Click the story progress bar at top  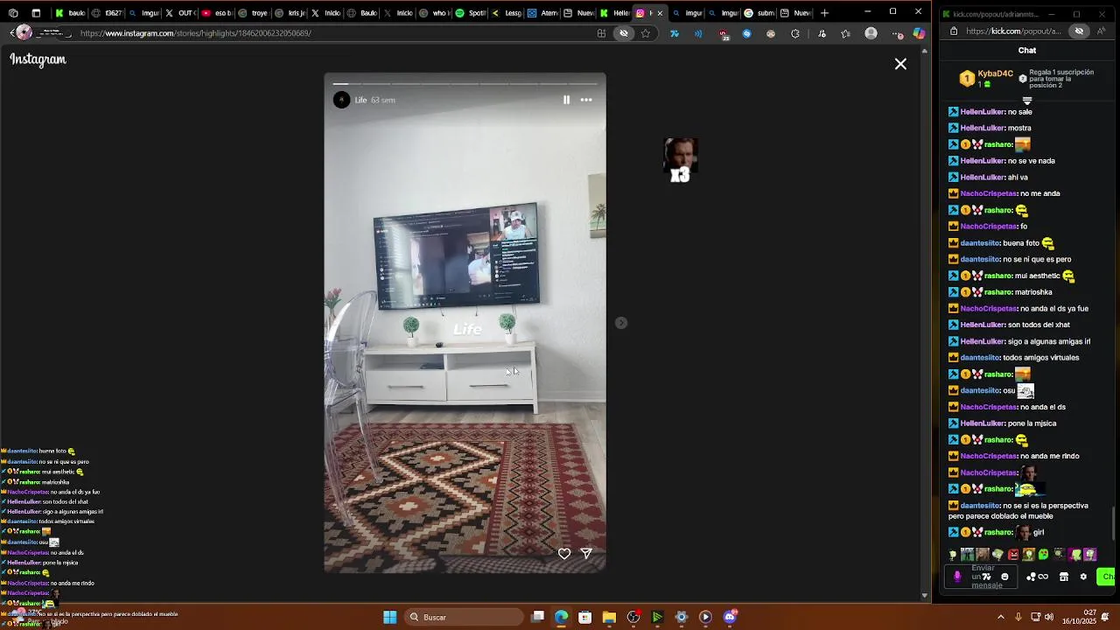click(x=465, y=84)
